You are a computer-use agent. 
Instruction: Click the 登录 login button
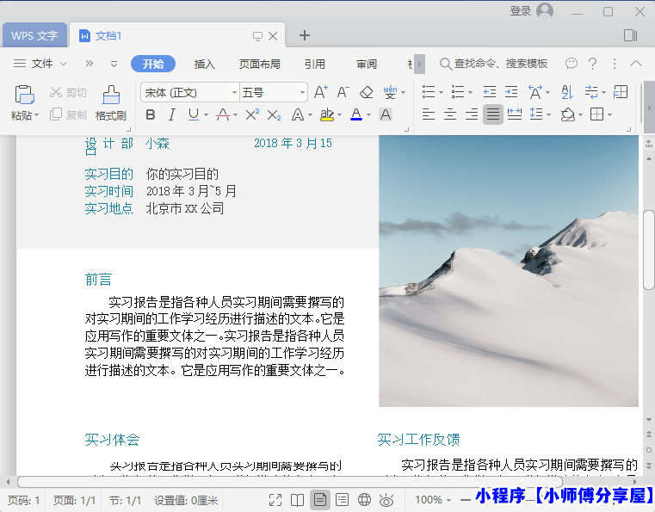coord(521,11)
